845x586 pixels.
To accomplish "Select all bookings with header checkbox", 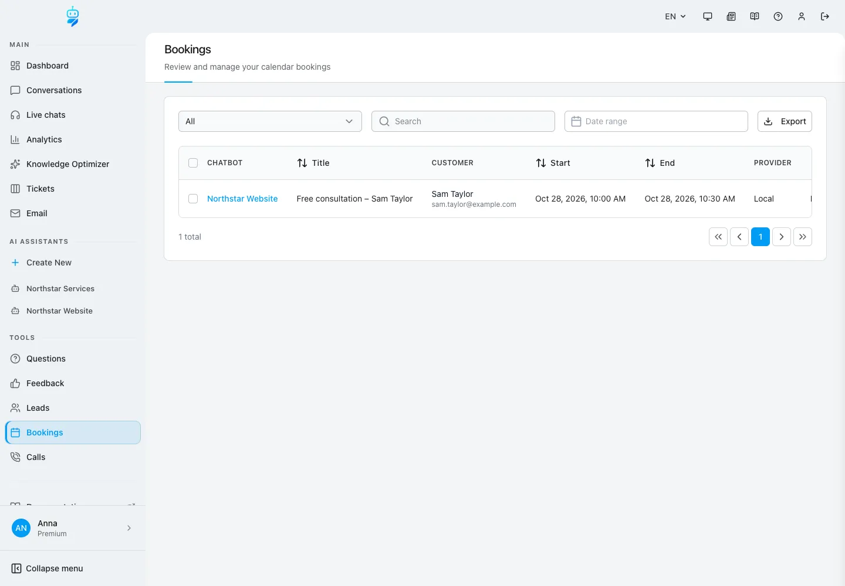I will coord(193,163).
